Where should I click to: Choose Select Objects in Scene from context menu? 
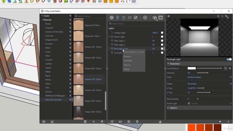134,52
